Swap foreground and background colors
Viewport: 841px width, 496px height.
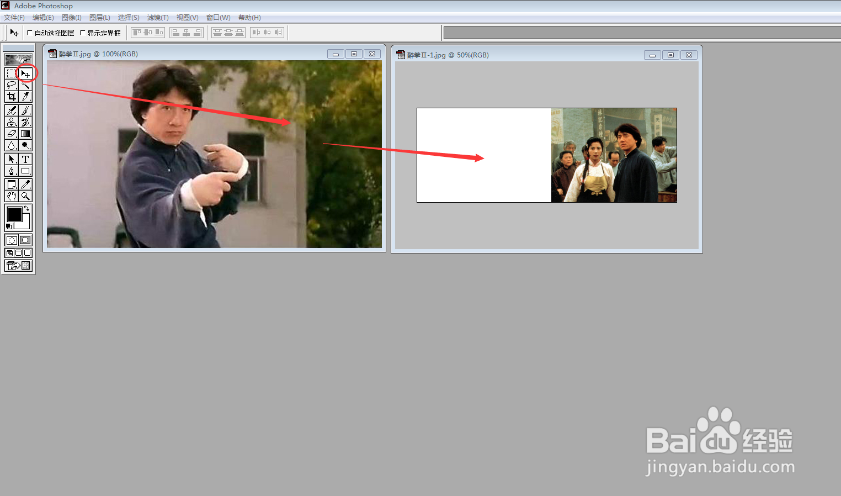coord(26,208)
